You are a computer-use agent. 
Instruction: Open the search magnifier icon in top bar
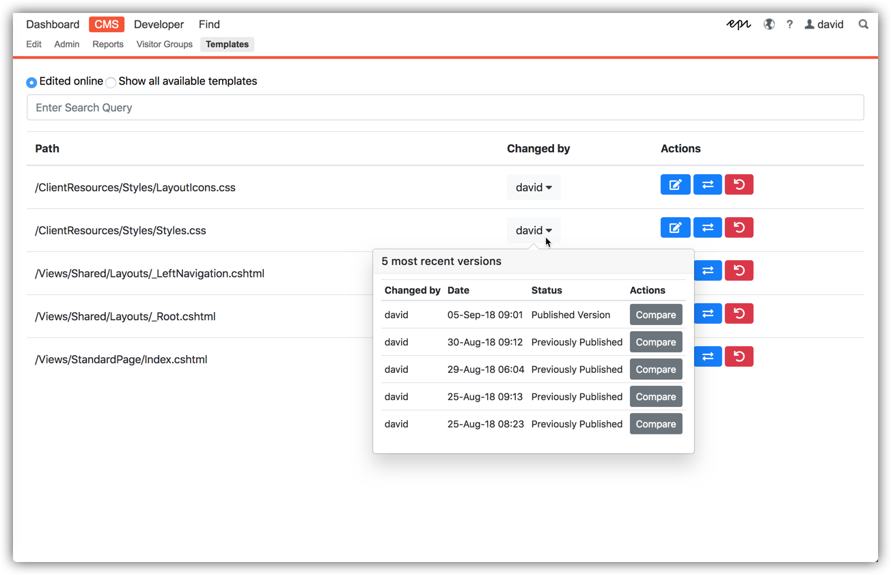(863, 25)
